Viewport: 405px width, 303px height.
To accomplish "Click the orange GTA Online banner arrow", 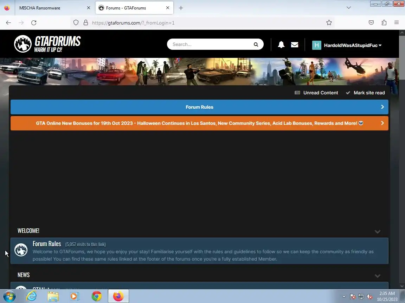I will [x=382, y=123].
